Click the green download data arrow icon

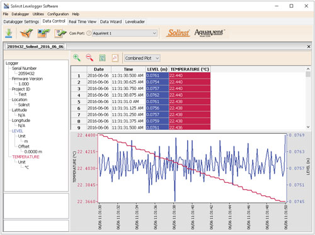(9, 33)
